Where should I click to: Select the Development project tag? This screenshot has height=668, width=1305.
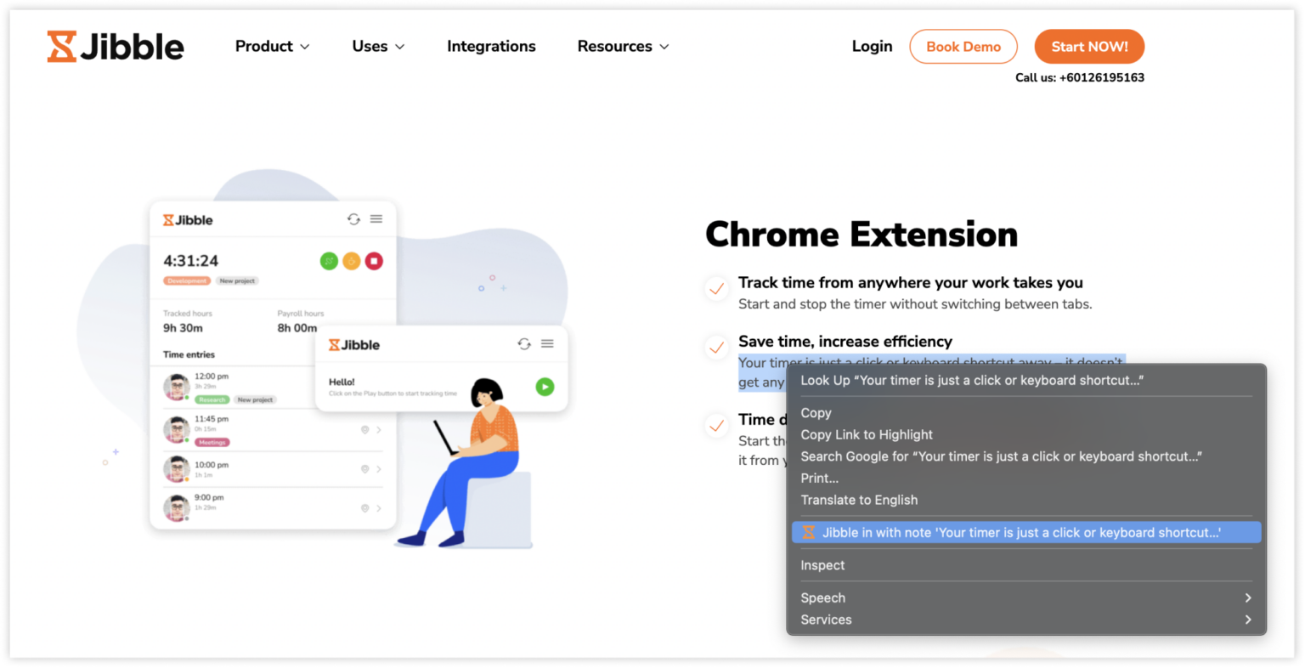[x=187, y=280]
